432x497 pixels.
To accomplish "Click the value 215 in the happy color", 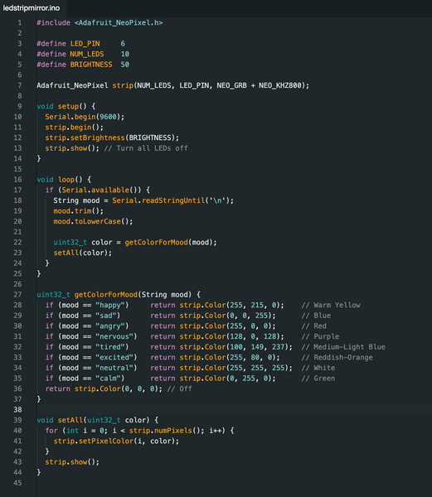I will coord(257,305).
